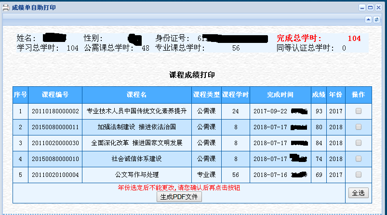Collapse the panel with the up arrow
Screen dimensions: 387x215
(x=369, y=19)
